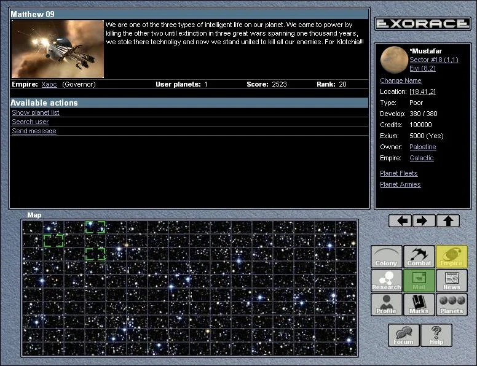Click the right arrow navigation button
This screenshot has width=477, height=366.
coord(424,221)
